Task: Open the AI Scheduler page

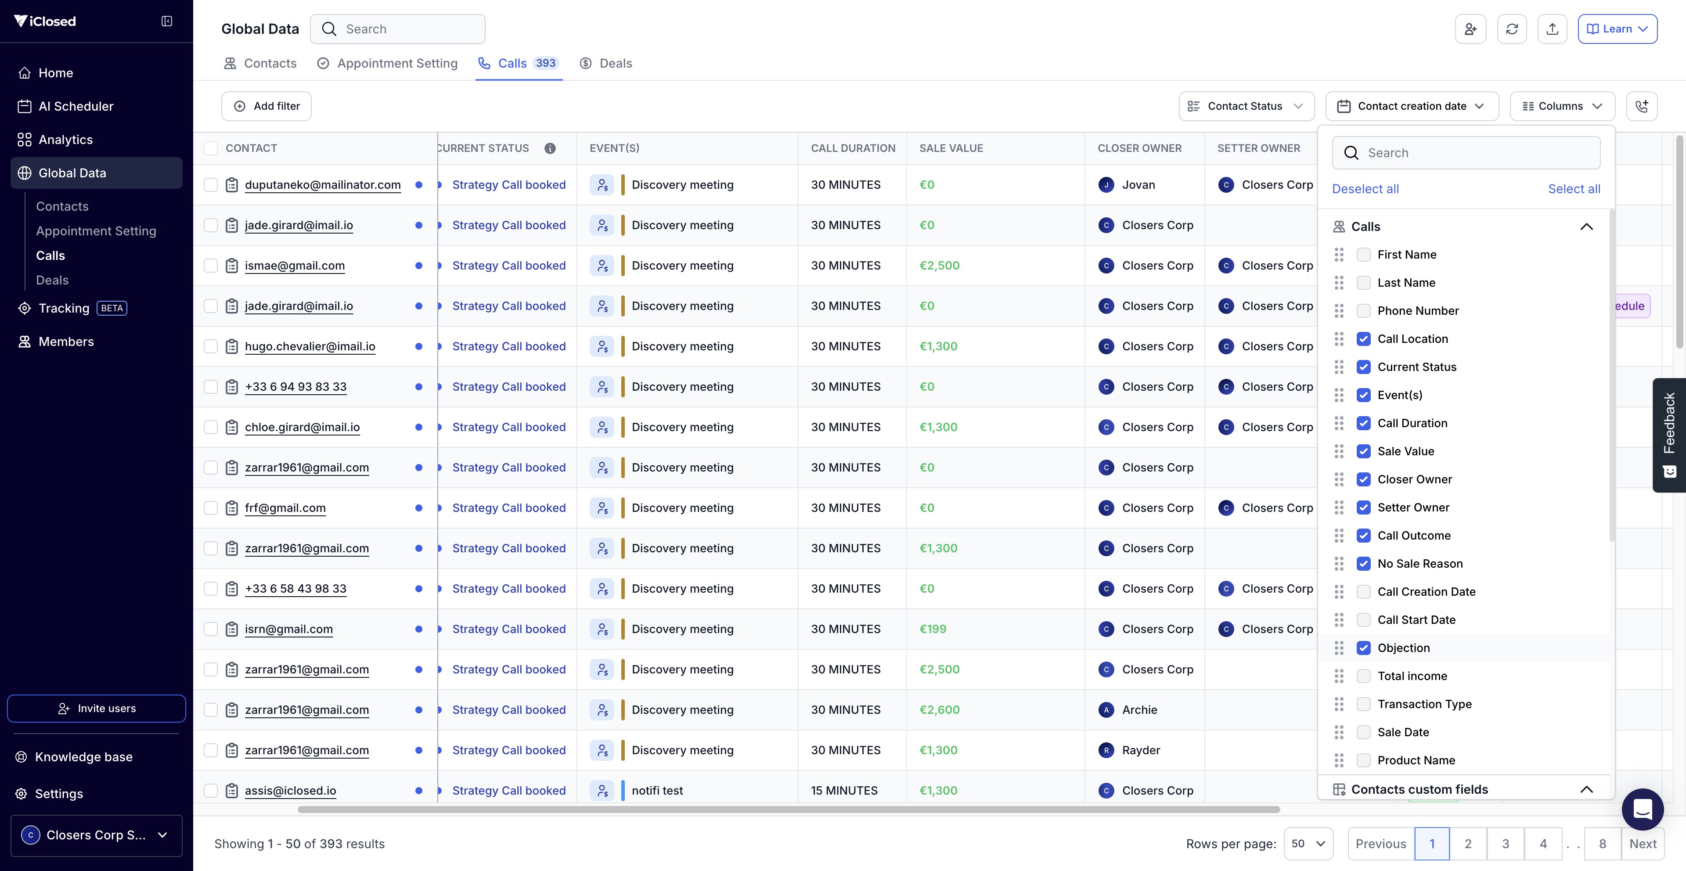Action: tap(75, 106)
